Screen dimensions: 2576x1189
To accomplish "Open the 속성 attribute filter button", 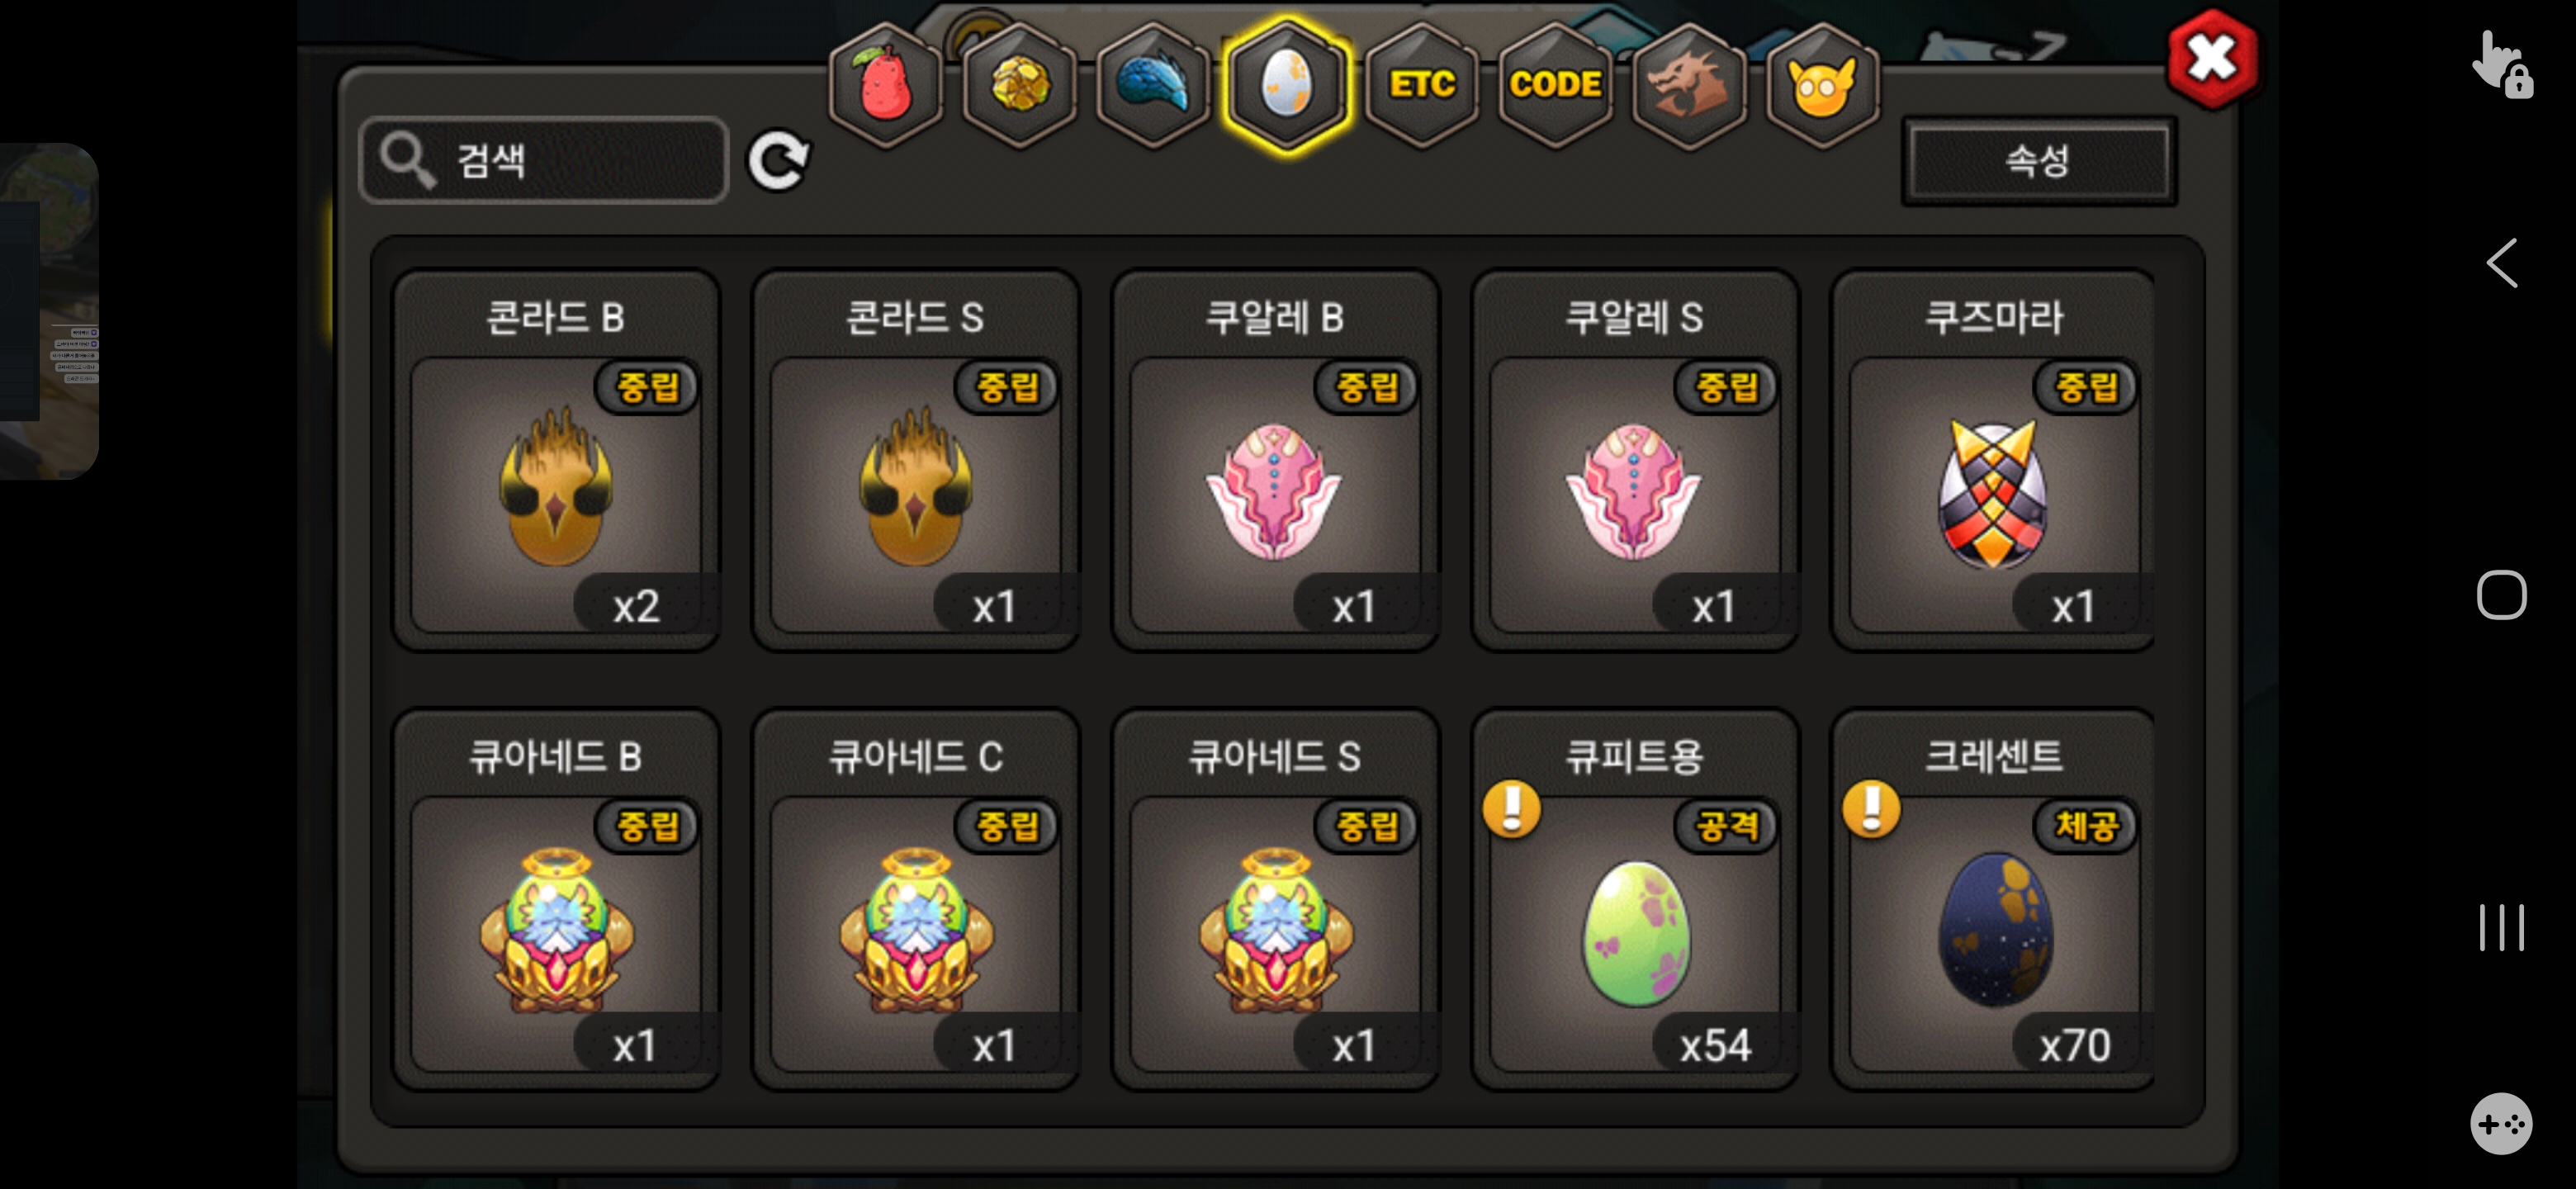I will [x=2039, y=160].
